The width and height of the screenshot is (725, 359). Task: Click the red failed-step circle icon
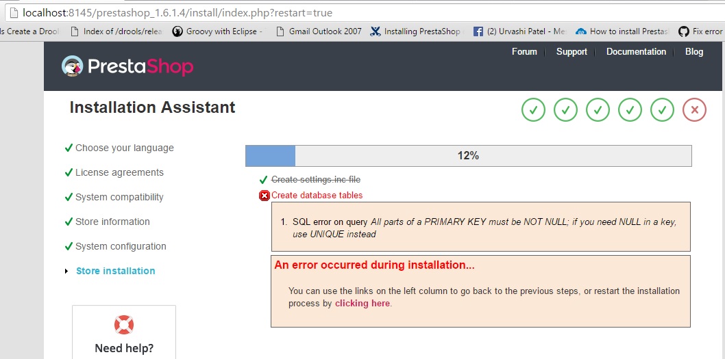[x=694, y=110]
